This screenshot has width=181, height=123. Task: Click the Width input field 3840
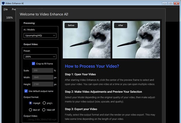(43, 77)
